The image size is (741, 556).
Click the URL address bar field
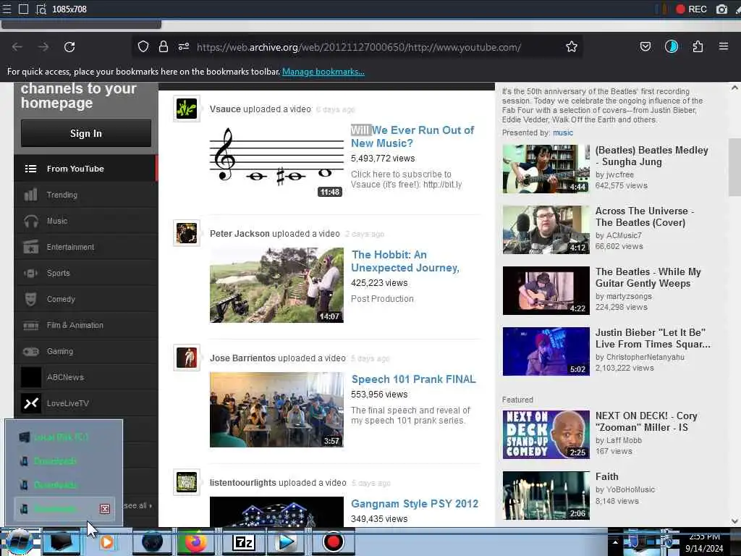(358, 47)
